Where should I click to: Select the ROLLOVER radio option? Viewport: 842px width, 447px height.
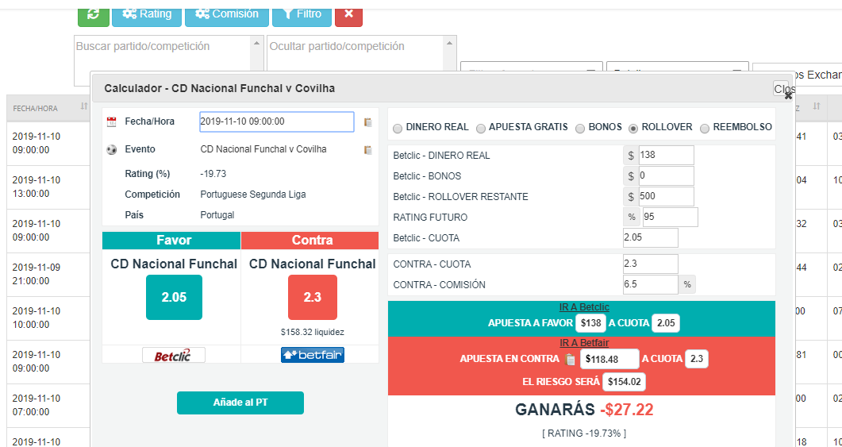point(633,129)
